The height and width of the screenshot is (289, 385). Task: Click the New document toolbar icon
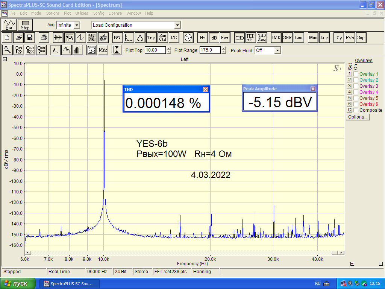(x=7, y=38)
